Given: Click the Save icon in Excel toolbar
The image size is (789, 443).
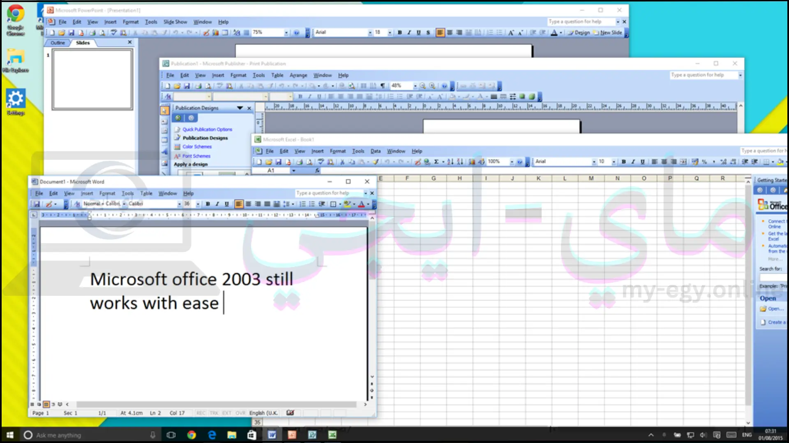Looking at the screenshot, I should click(x=278, y=162).
